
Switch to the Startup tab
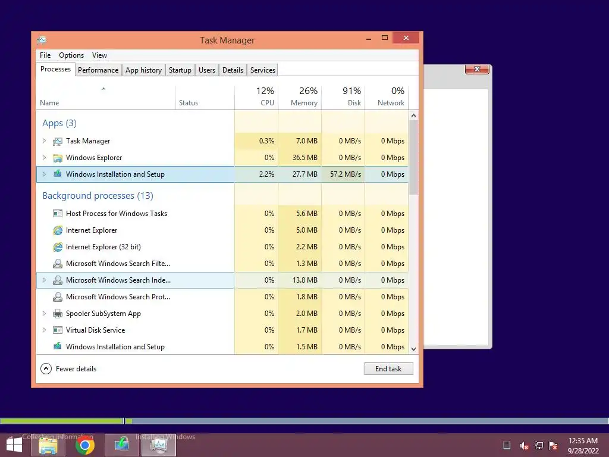180,70
